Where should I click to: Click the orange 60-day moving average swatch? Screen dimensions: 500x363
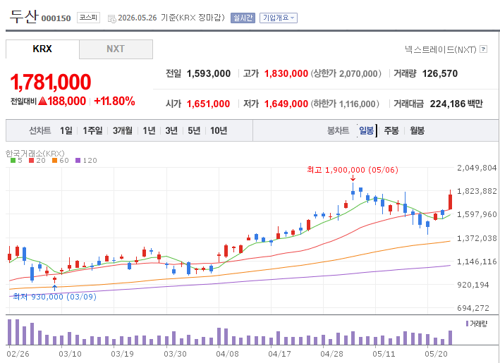coord(54,160)
